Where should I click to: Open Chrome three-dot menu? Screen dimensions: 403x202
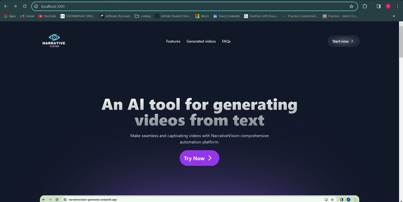[x=398, y=6]
